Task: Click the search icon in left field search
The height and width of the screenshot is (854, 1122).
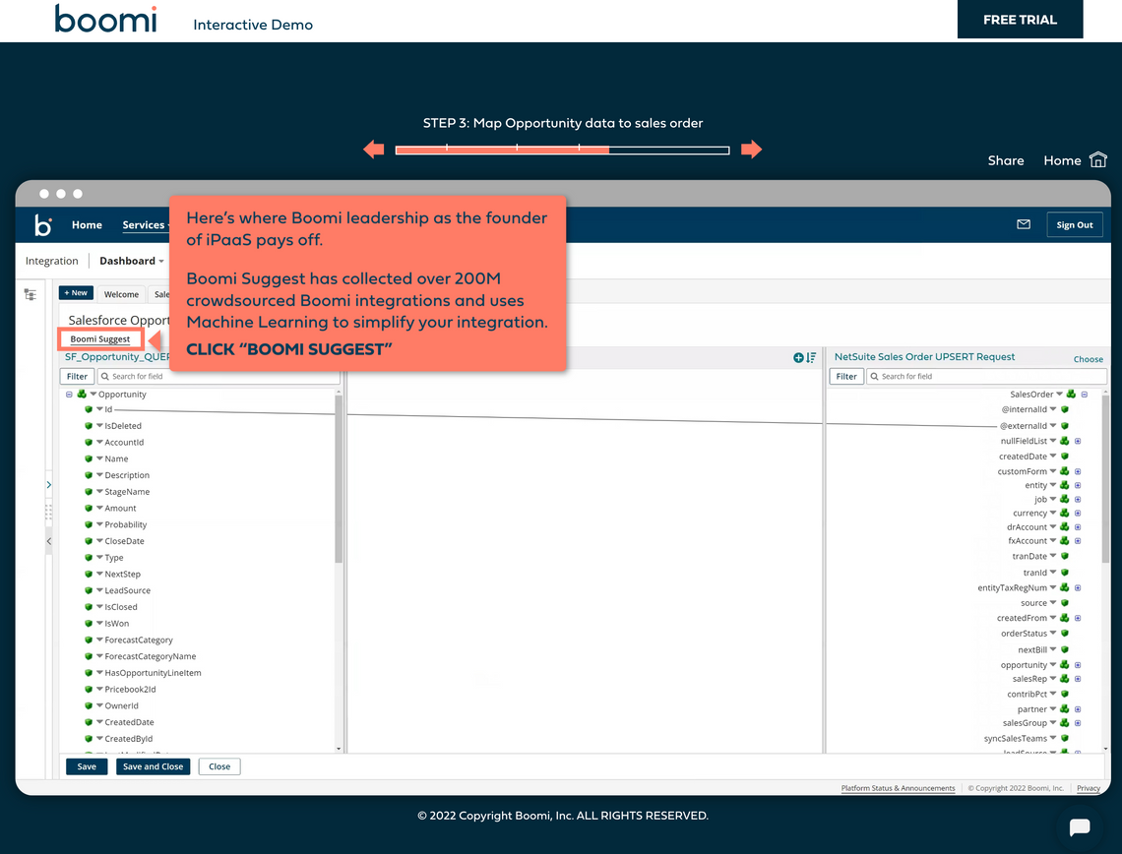Action: pos(105,376)
